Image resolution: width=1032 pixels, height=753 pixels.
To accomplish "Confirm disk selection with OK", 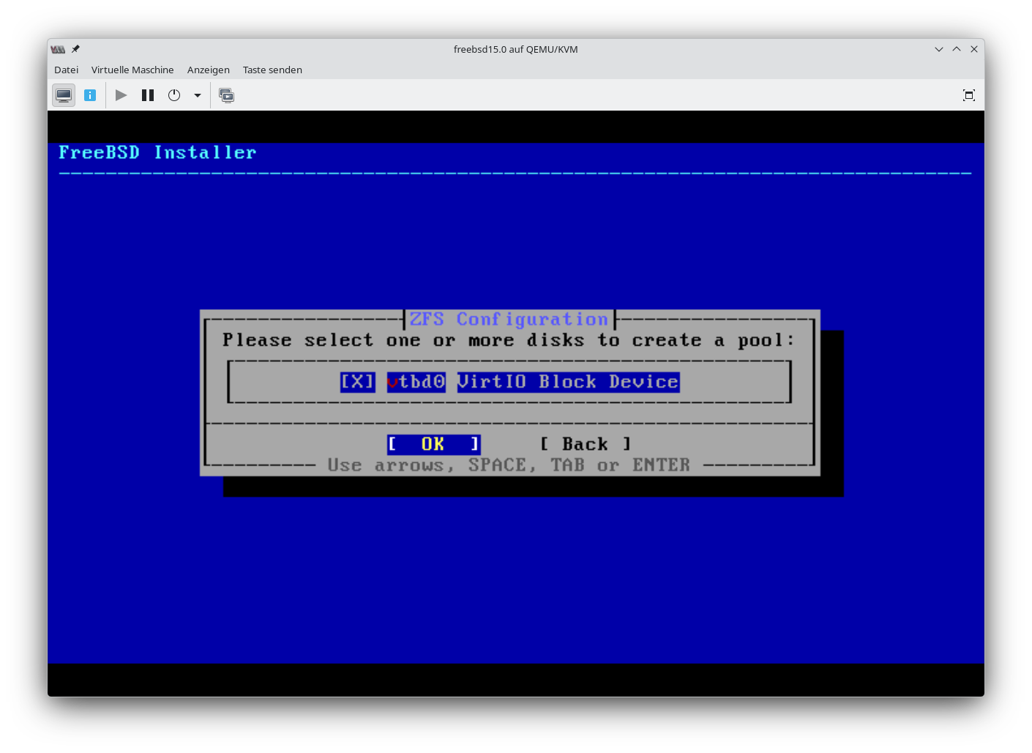I will pos(433,444).
